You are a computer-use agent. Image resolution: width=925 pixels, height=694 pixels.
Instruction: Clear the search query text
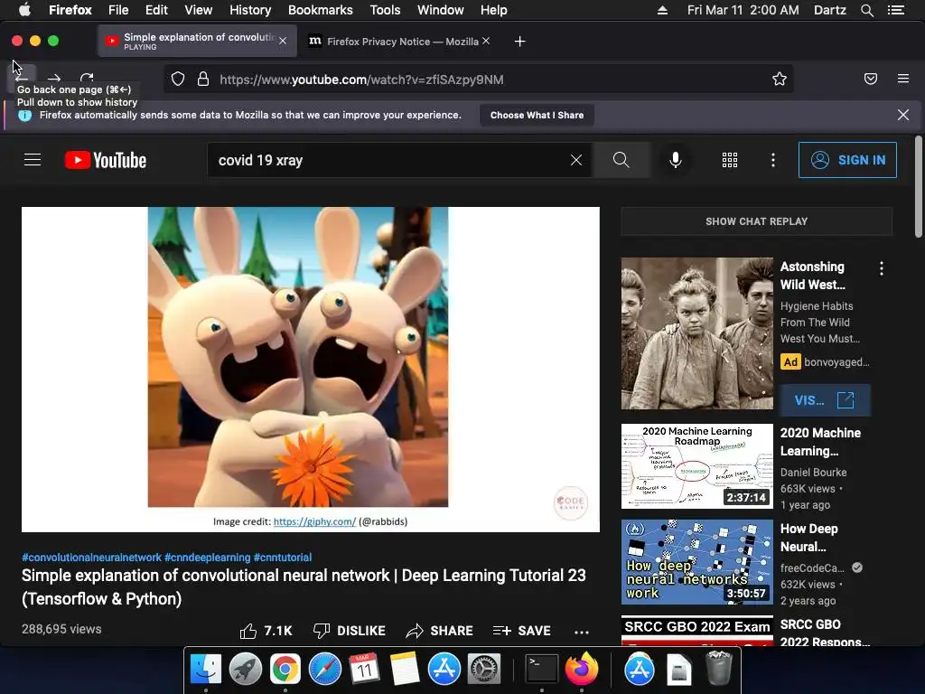(576, 160)
